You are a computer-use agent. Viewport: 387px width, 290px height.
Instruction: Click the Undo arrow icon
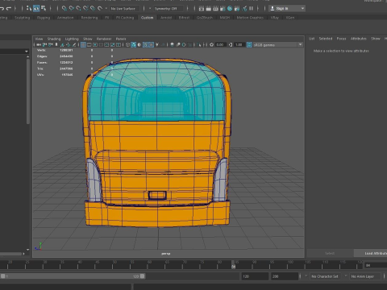(x=2, y=9)
